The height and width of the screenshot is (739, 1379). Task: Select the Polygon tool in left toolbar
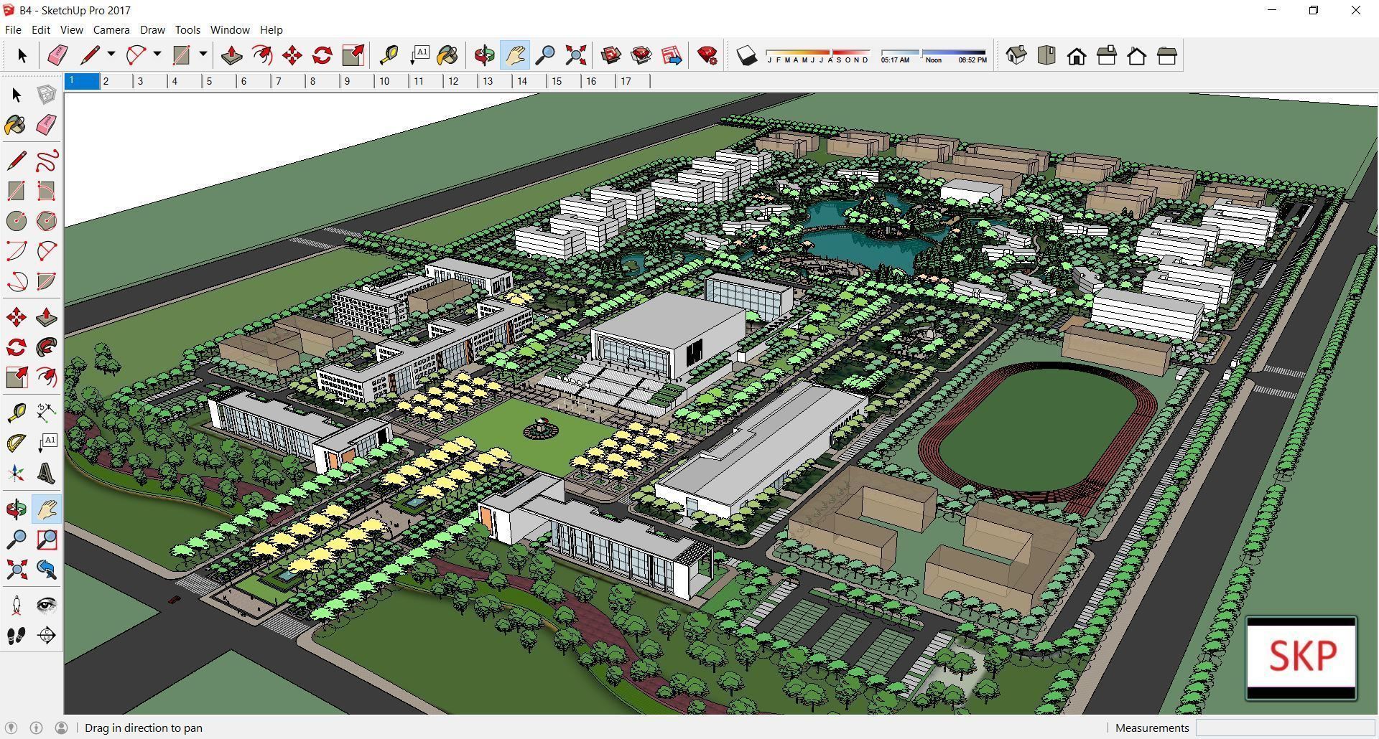(x=47, y=221)
